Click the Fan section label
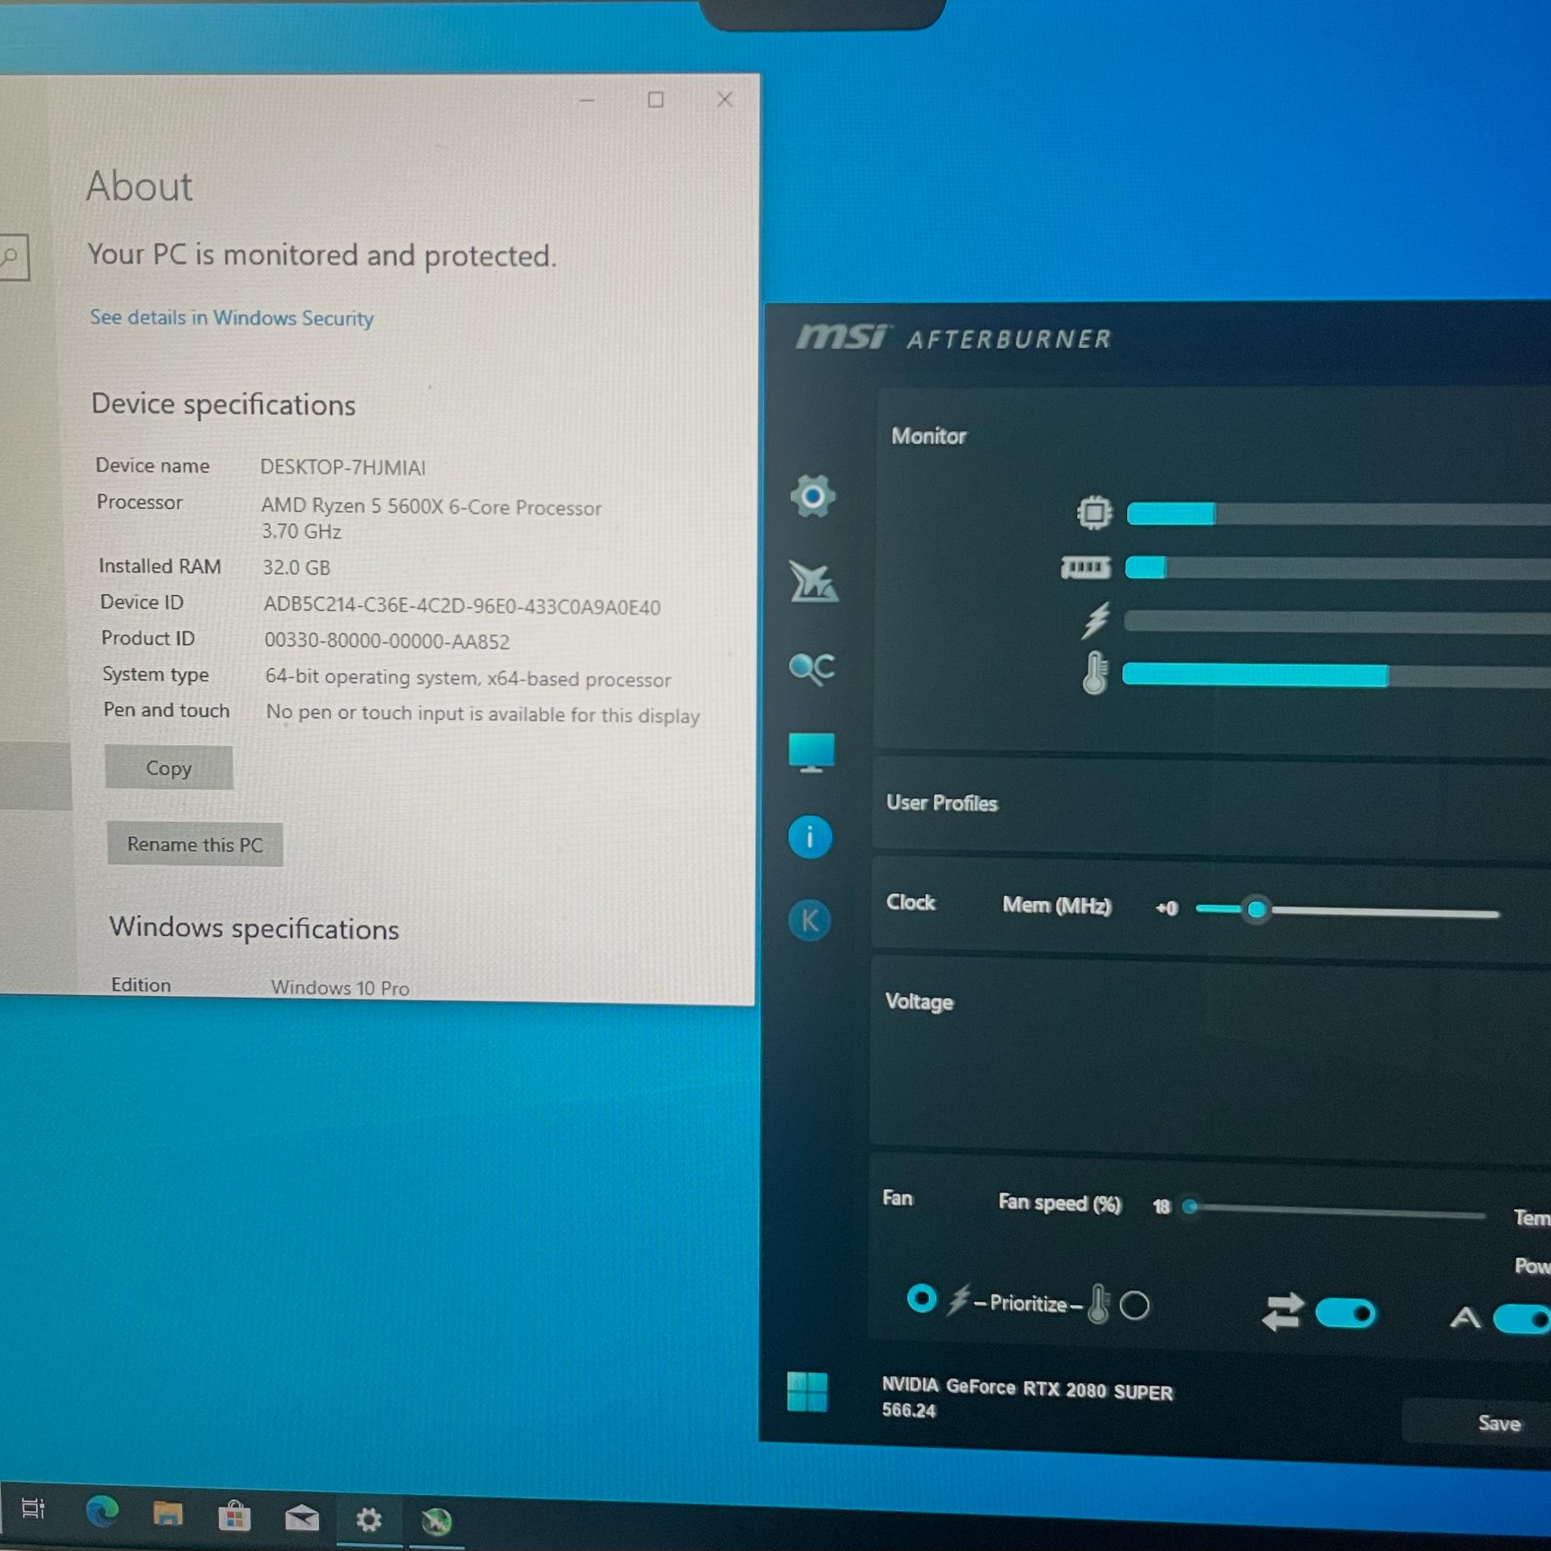 tap(897, 1198)
